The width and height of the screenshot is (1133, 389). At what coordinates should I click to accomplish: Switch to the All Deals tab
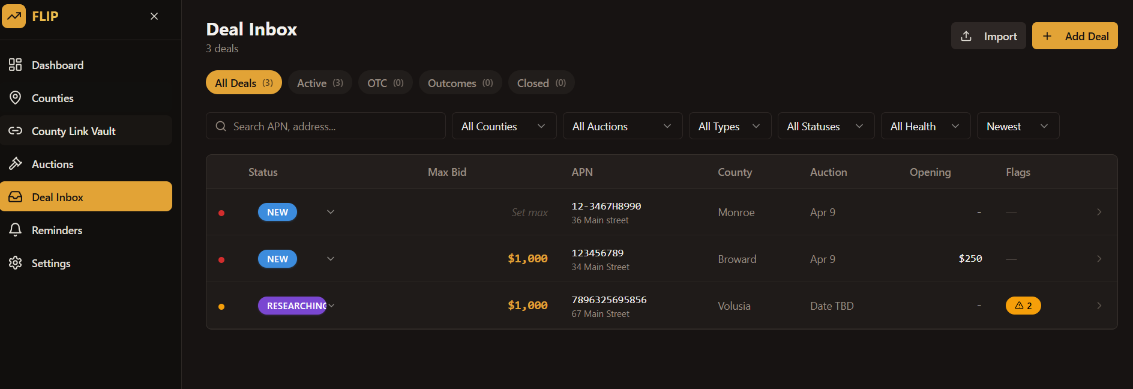click(244, 83)
